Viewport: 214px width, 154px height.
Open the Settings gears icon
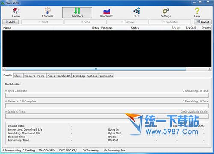166,11
